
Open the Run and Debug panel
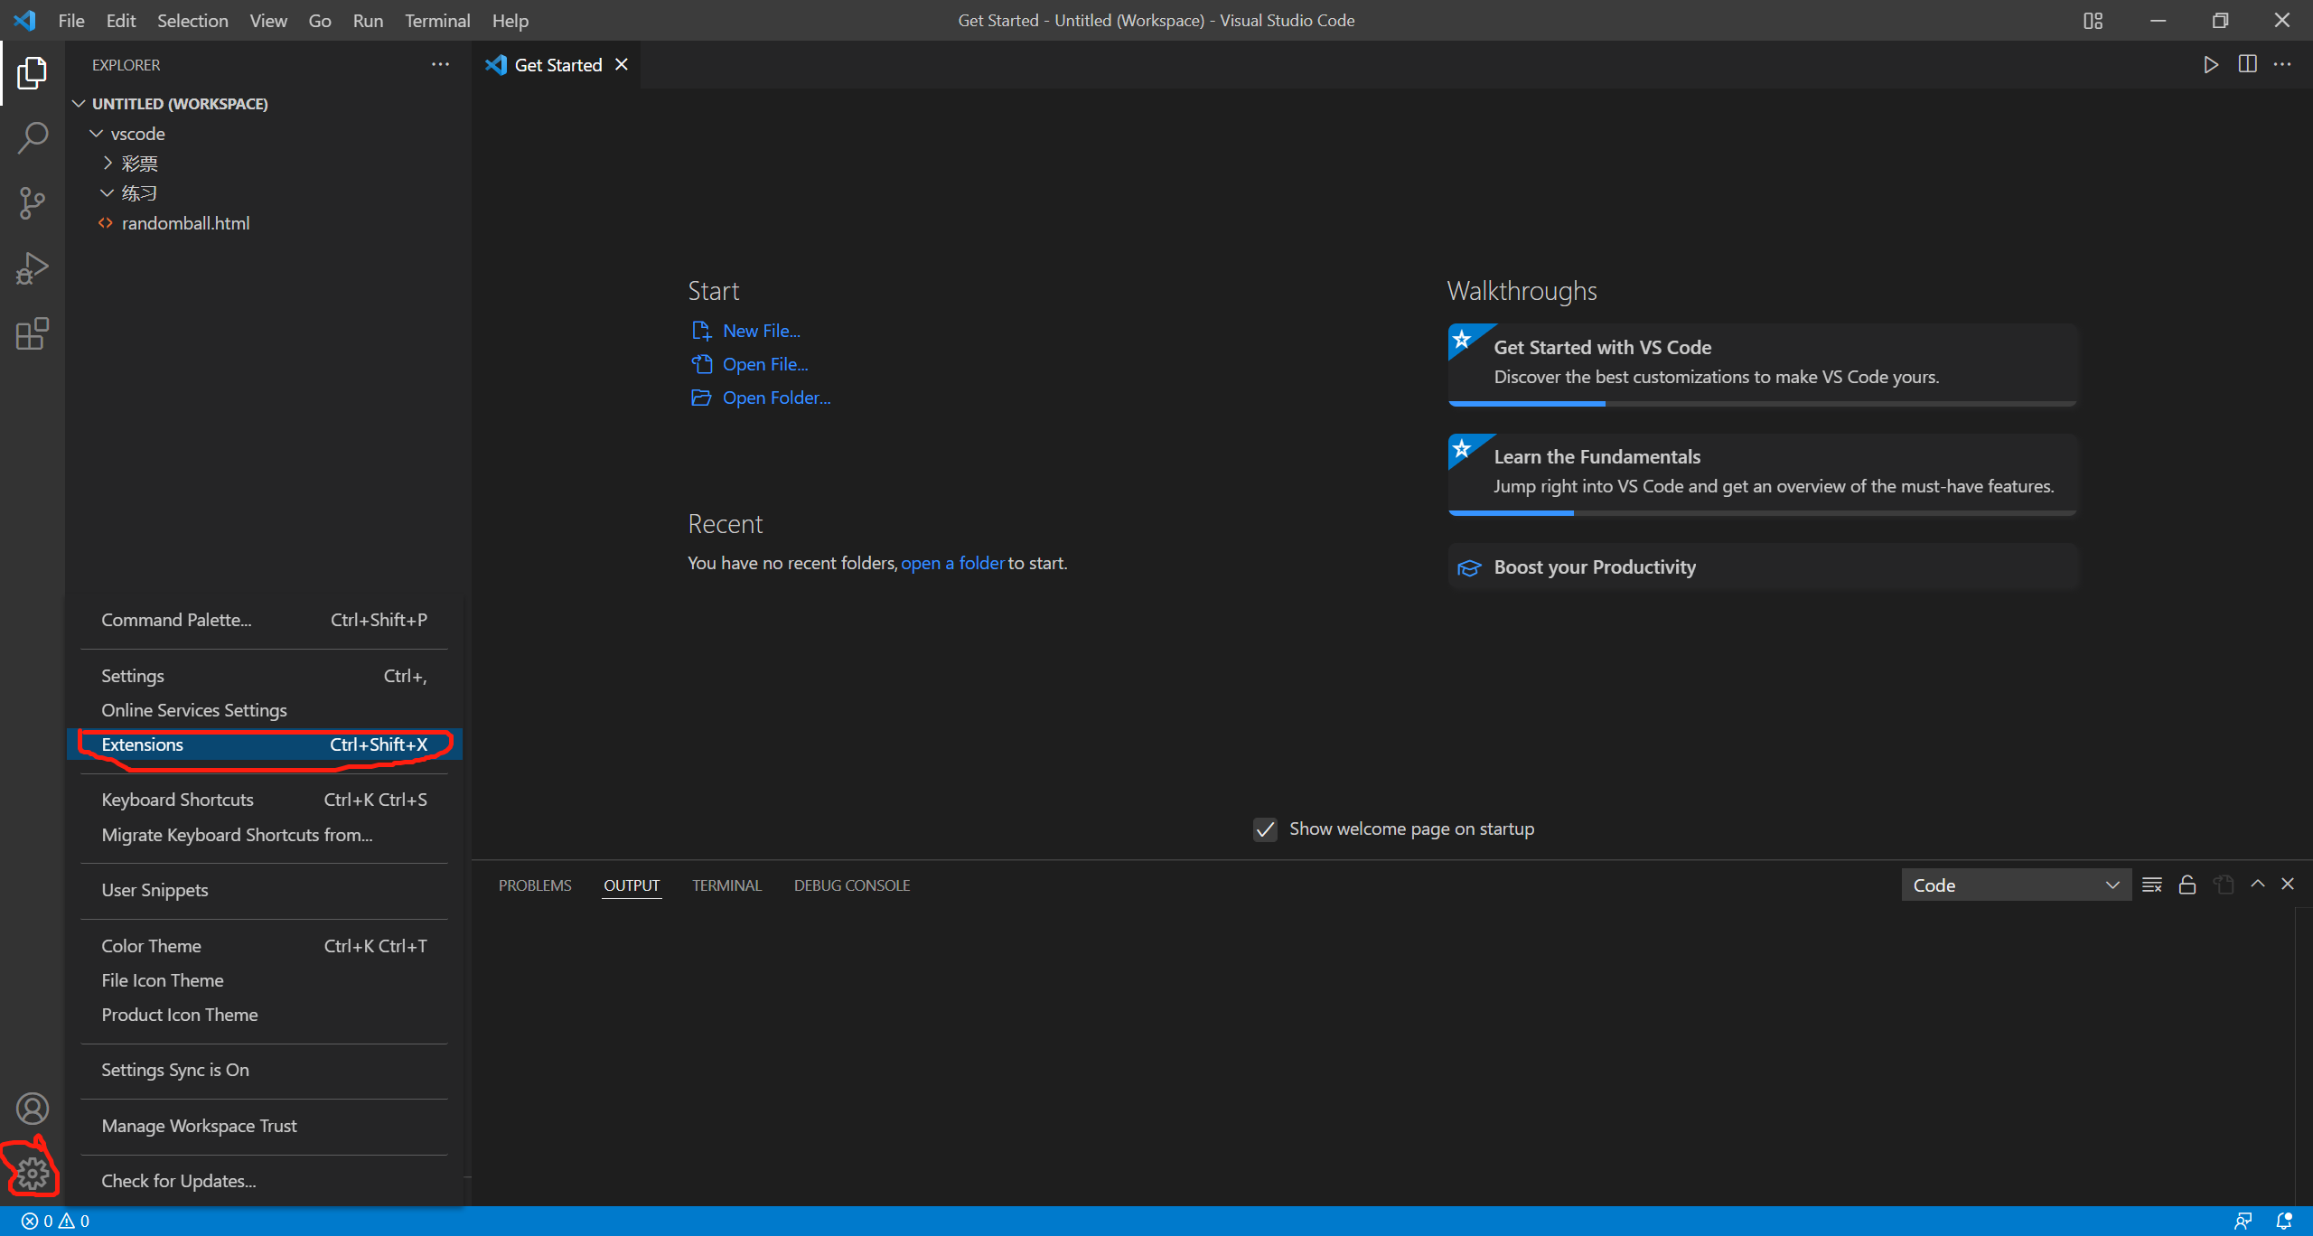(32, 267)
